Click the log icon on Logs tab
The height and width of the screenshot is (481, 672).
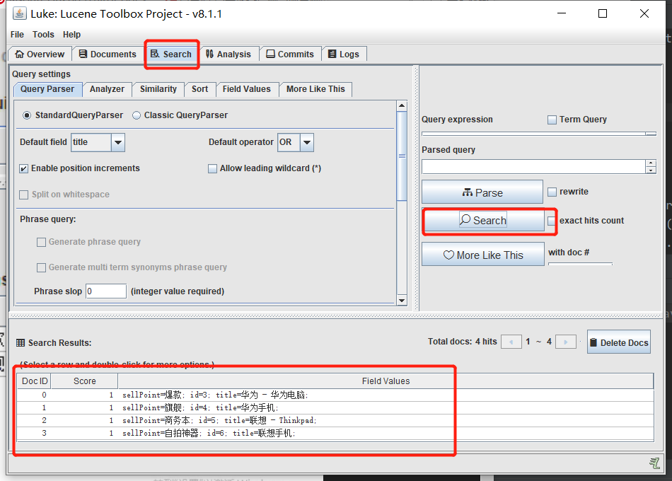[x=332, y=54]
